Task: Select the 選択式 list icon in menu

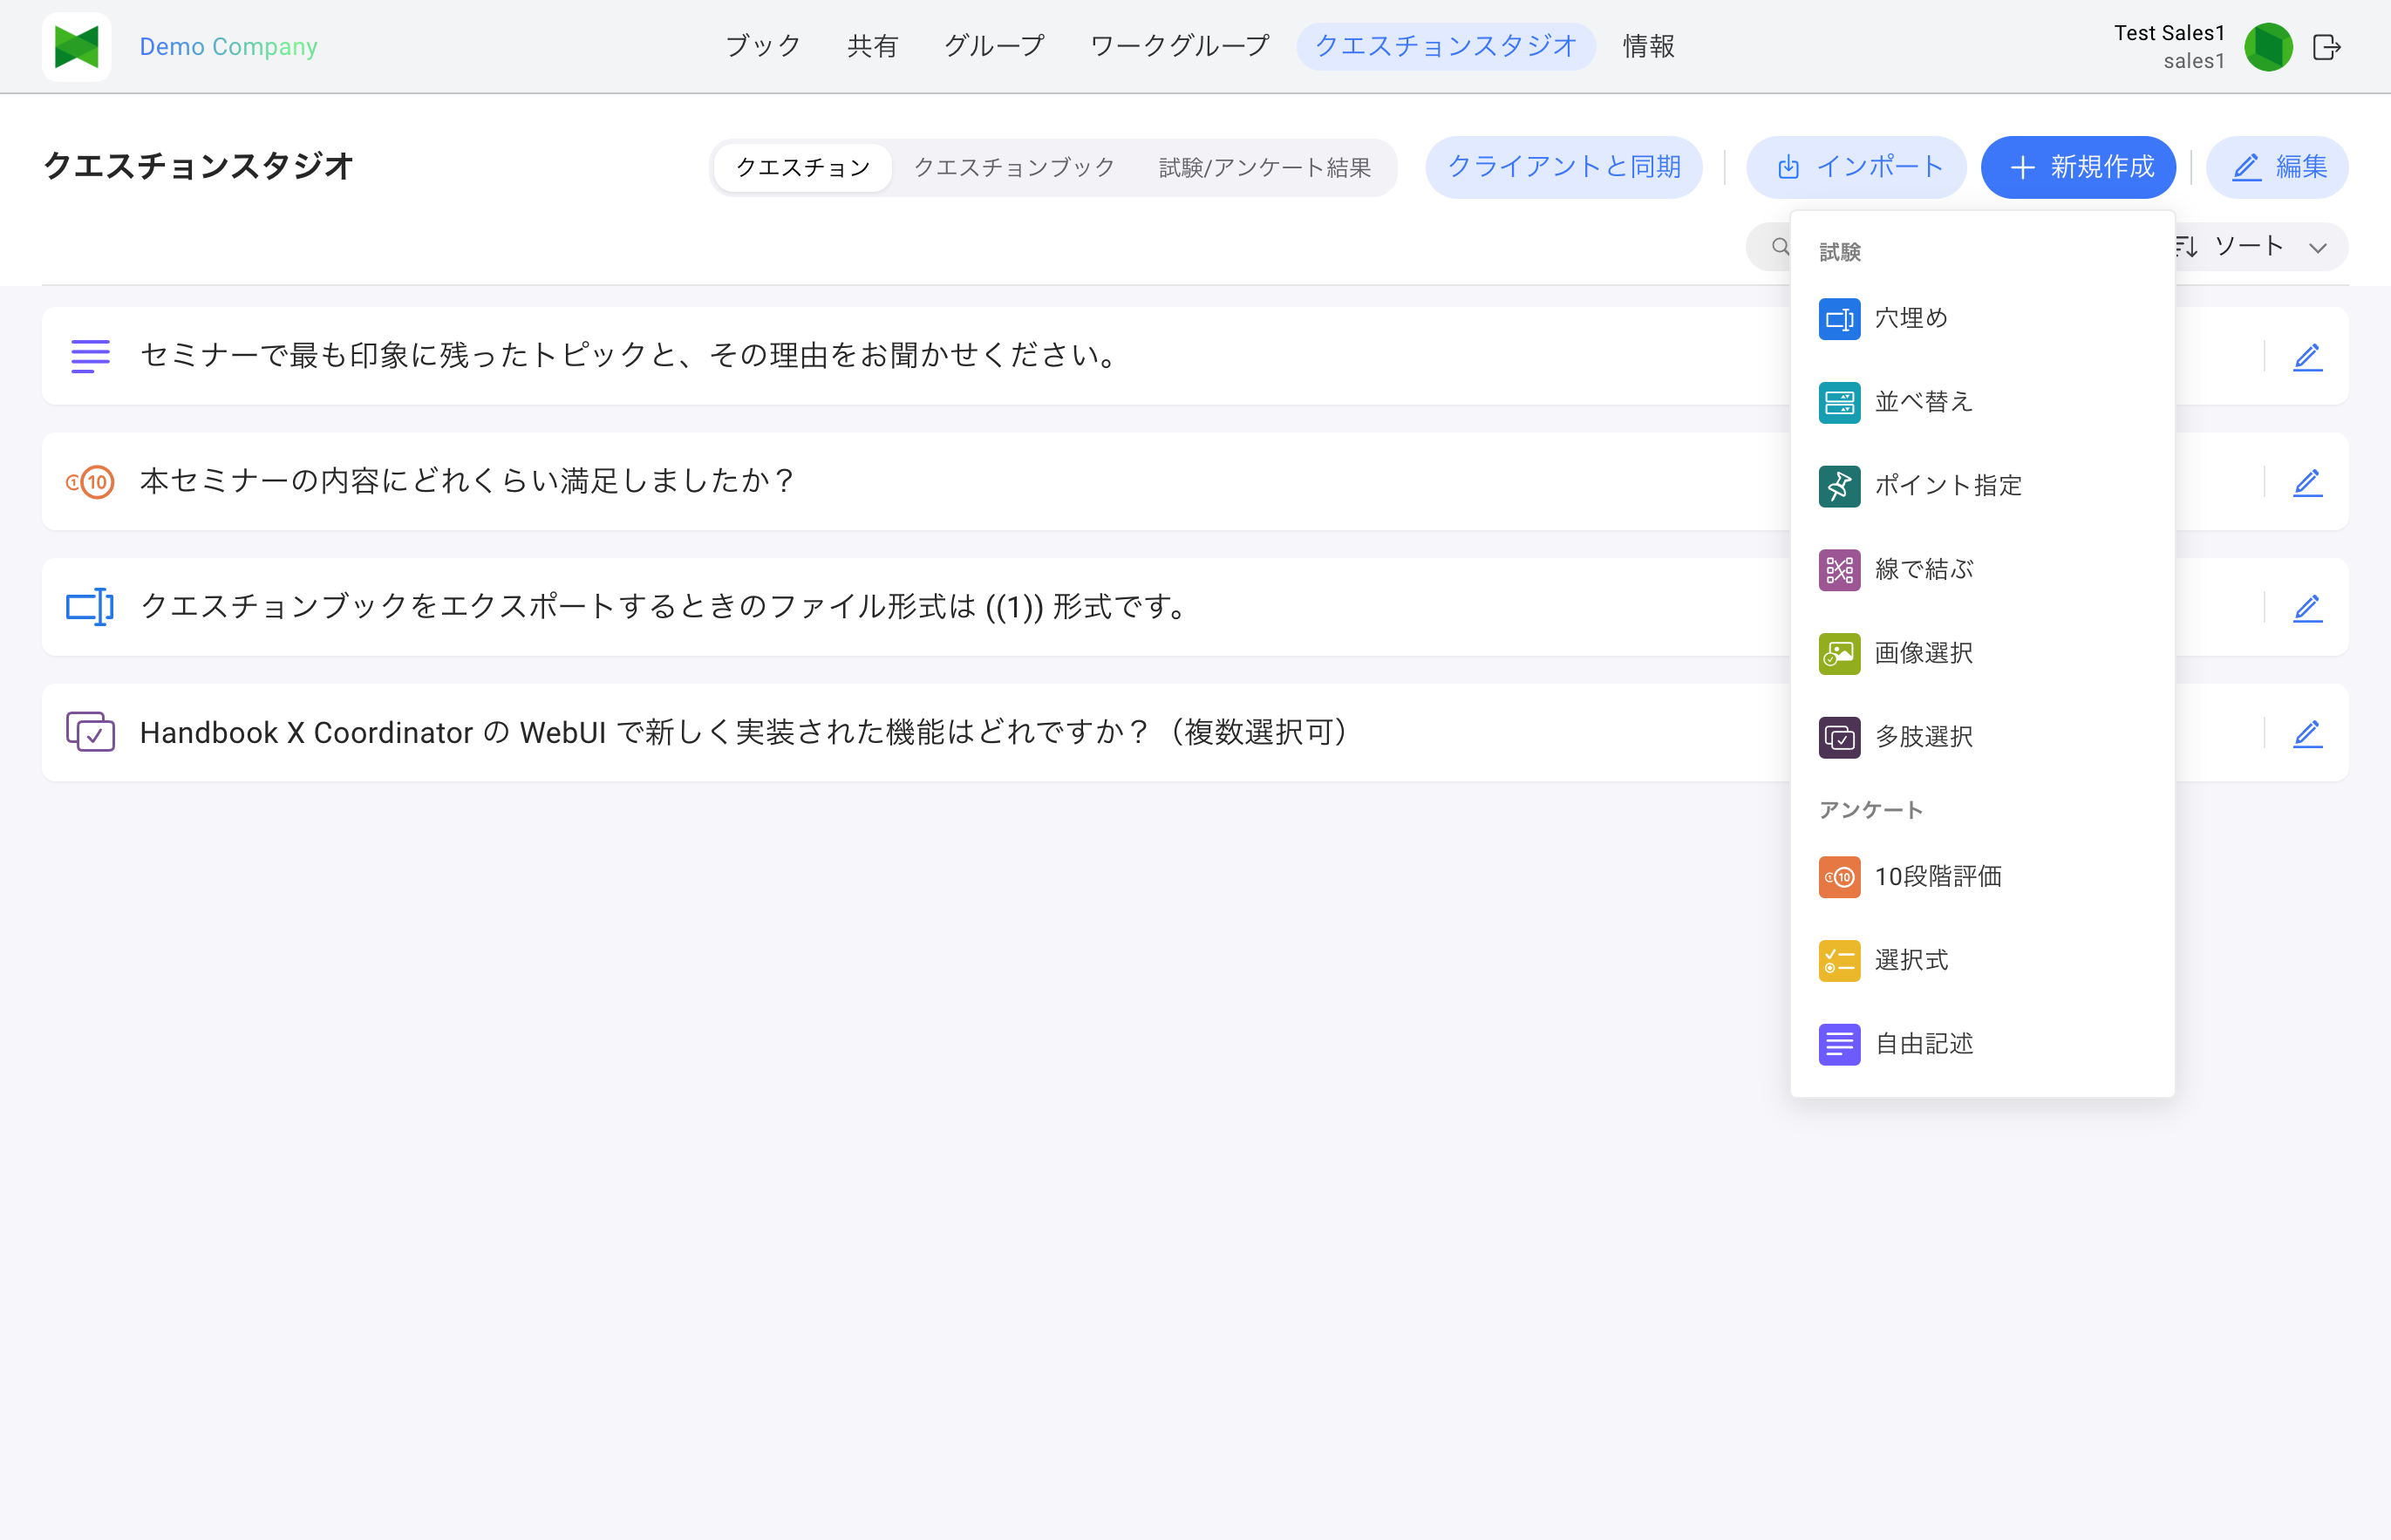Action: (1839, 961)
